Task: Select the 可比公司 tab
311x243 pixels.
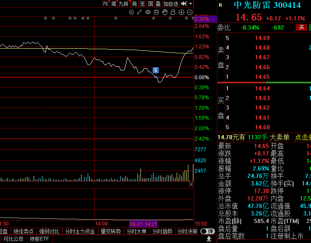Action: pos(13,239)
